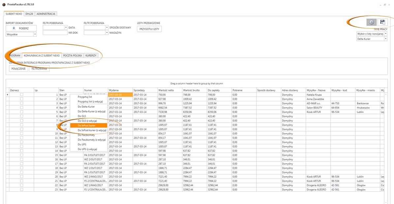This screenshot has width=394, height=204.
Task: Open the DHL24 tab
Action: click(29, 14)
